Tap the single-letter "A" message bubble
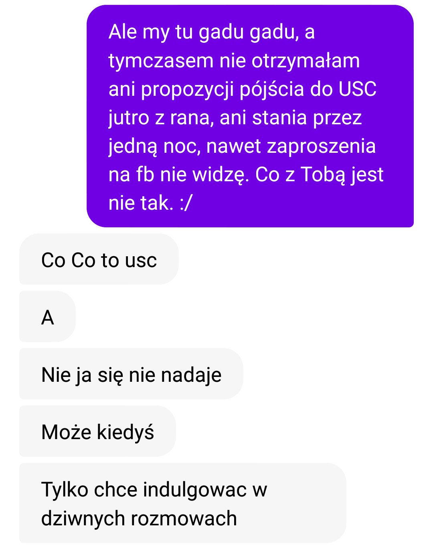This screenshot has width=433, height=549. [47, 317]
